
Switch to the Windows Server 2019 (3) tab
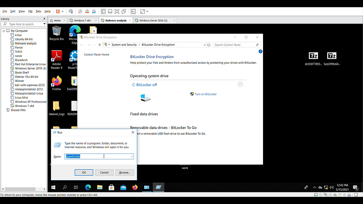click(x=155, y=20)
